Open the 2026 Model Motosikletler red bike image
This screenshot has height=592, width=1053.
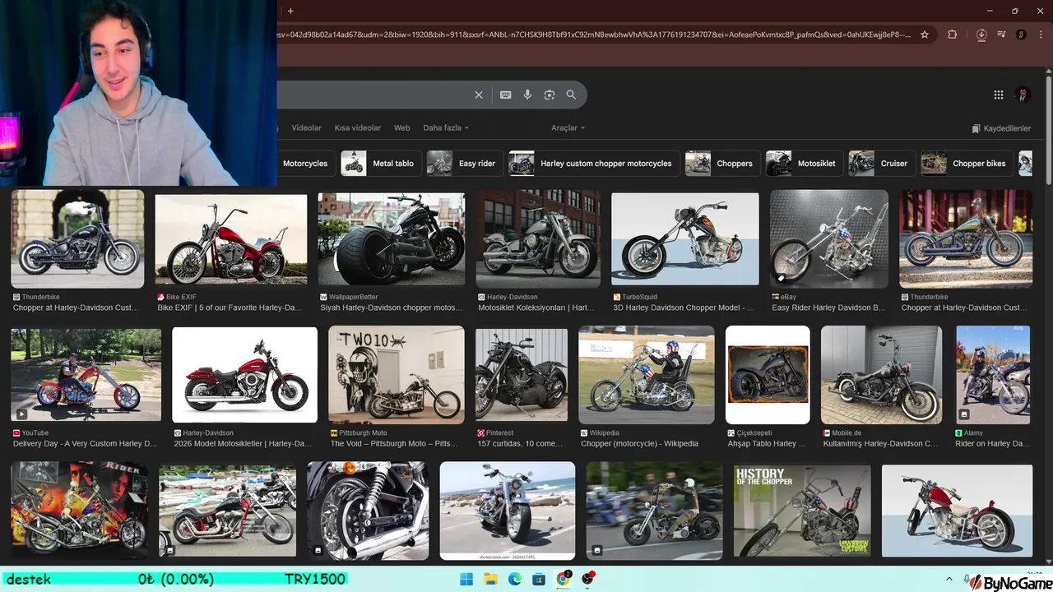pos(244,375)
